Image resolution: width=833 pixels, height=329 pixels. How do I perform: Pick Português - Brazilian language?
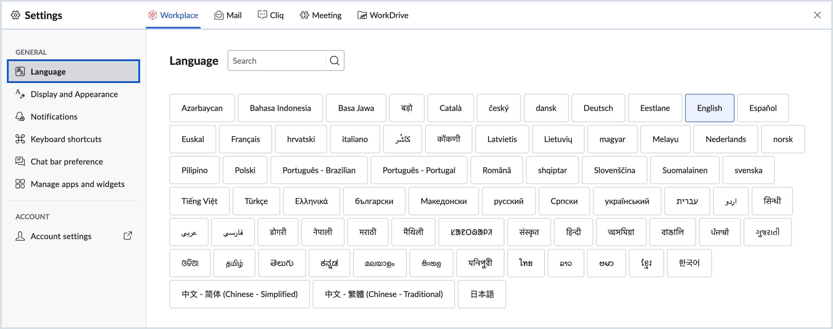[318, 170]
